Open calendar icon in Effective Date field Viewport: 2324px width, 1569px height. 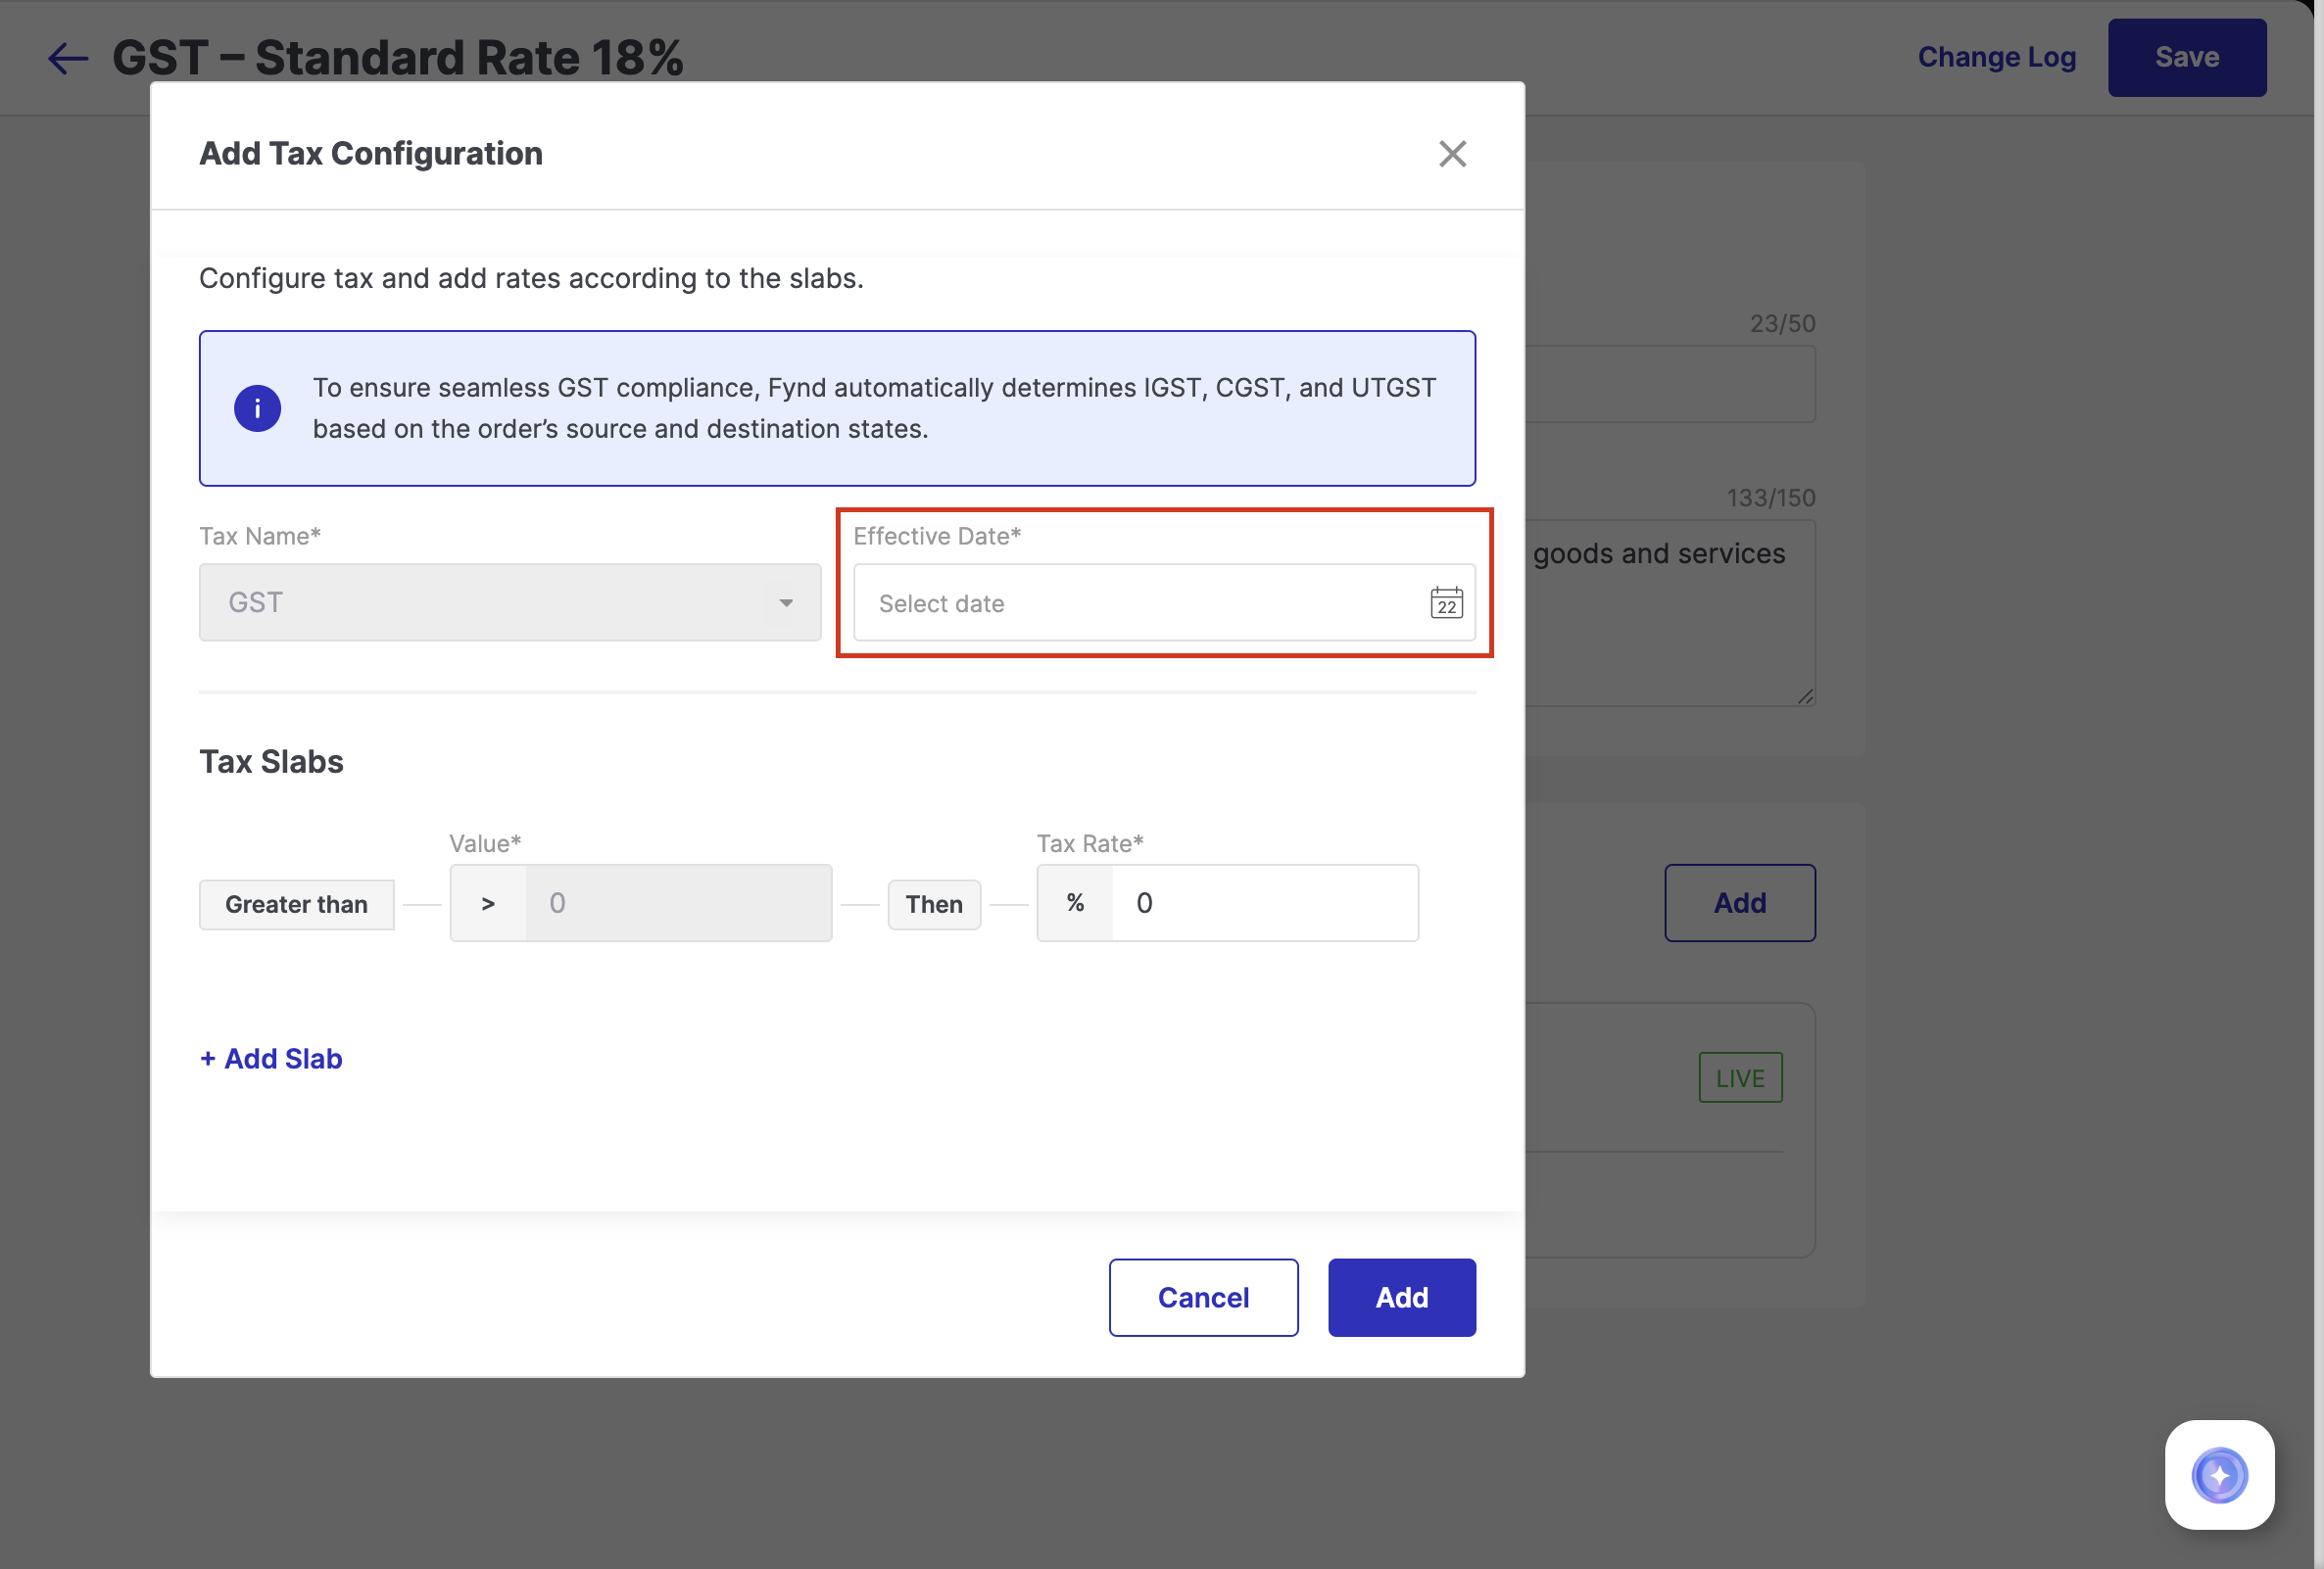[1445, 602]
